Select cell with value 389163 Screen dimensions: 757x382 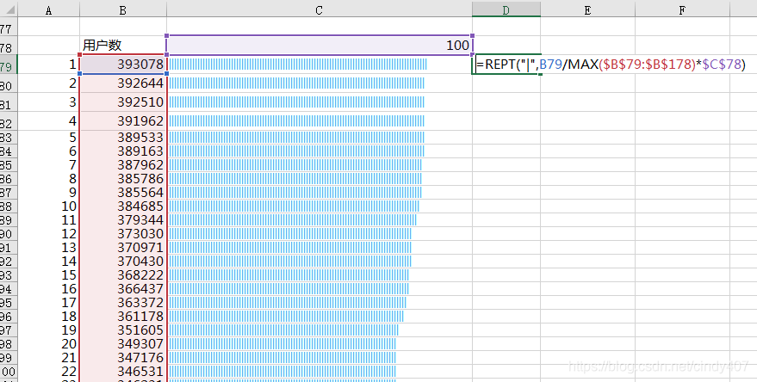[123, 151]
